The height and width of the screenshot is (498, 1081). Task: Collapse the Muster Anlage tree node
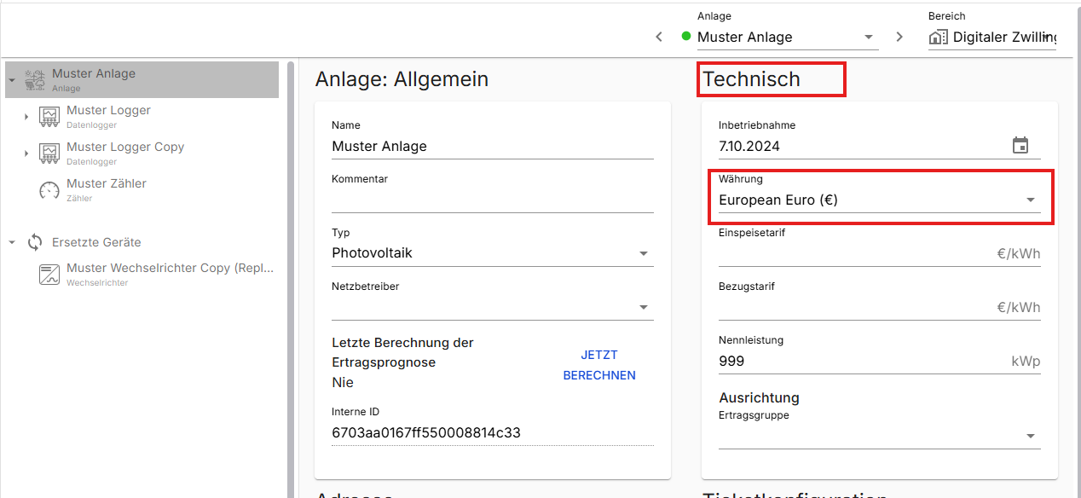[x=12, y=80]
